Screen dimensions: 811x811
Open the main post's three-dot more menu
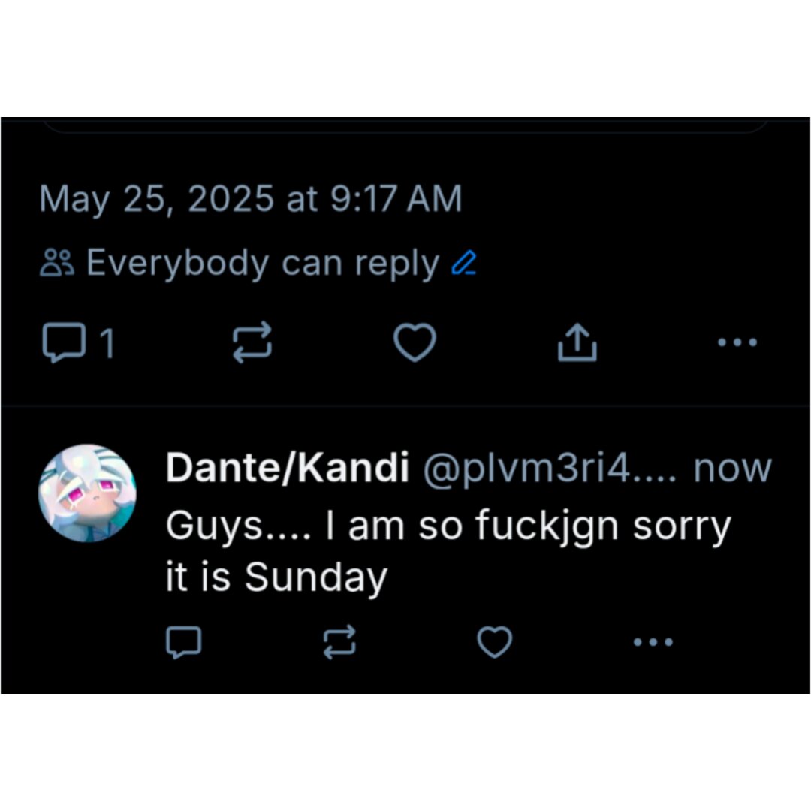point(737,342)
